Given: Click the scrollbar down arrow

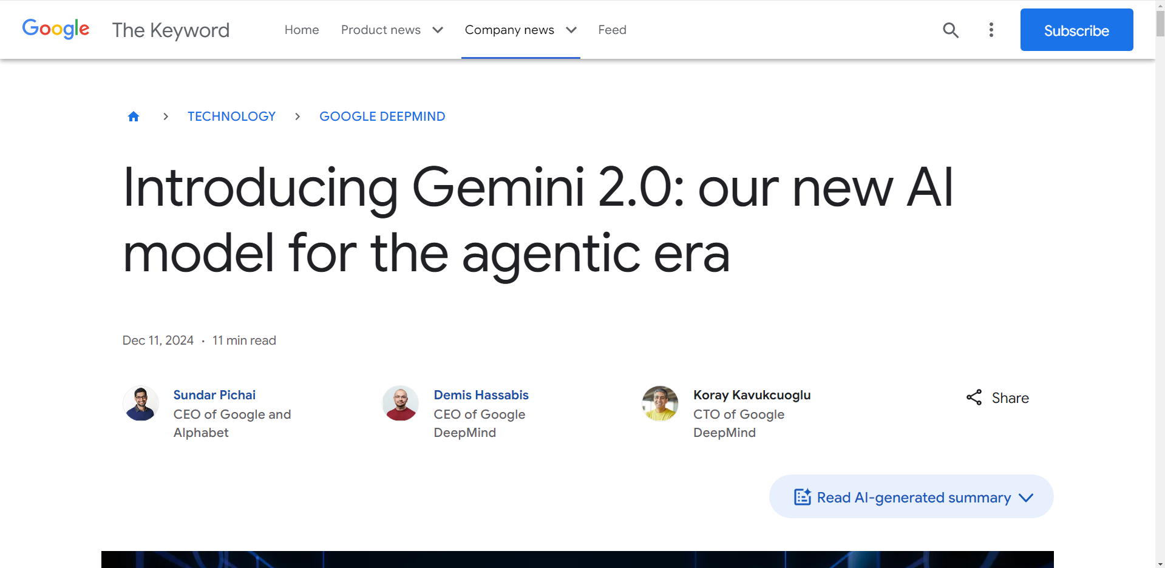Looking at the screenshot, I should 1160,563.
